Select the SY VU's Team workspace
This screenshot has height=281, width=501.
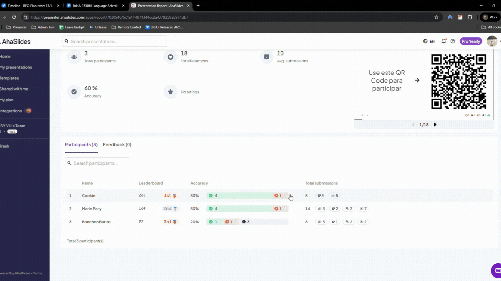pos(13,126)
